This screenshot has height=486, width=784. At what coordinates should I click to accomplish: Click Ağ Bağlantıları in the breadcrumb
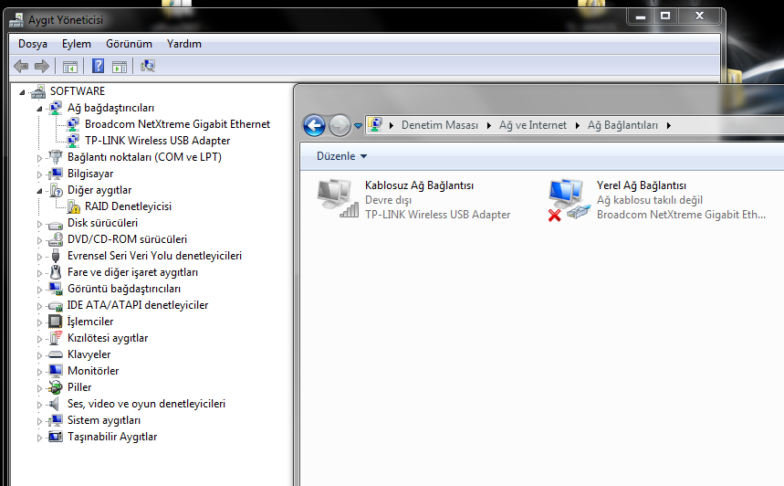click(x=622, y=125)
